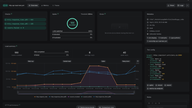Toggle the http.response_time.p95 legend series
The width and height of the screenshot is (192, 108).
(58, 97)
